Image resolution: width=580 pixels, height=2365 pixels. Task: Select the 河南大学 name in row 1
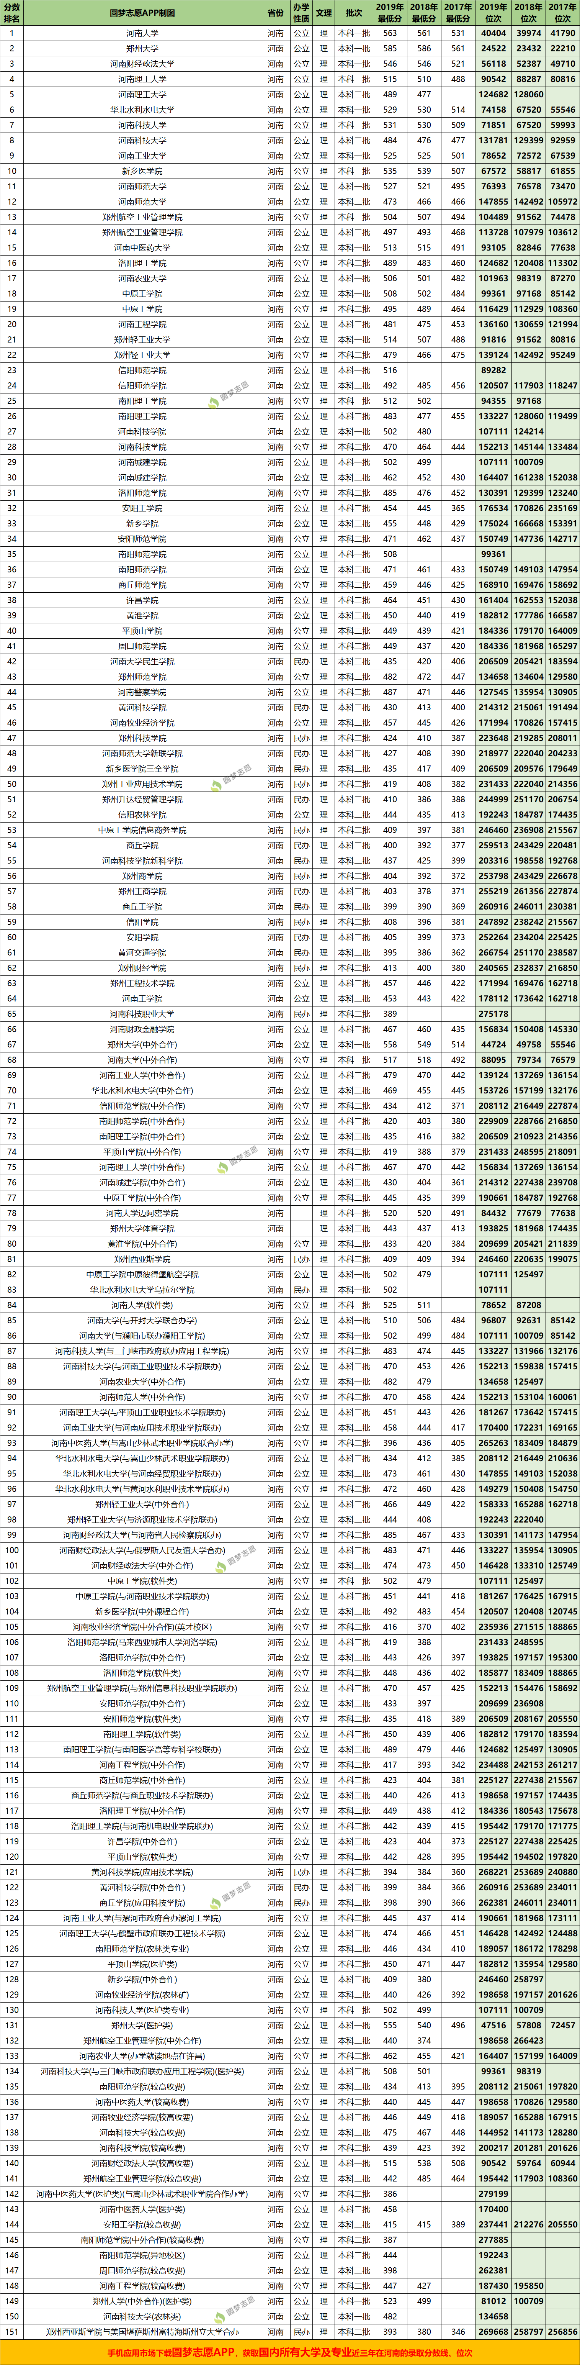click(x=142, y=33)
